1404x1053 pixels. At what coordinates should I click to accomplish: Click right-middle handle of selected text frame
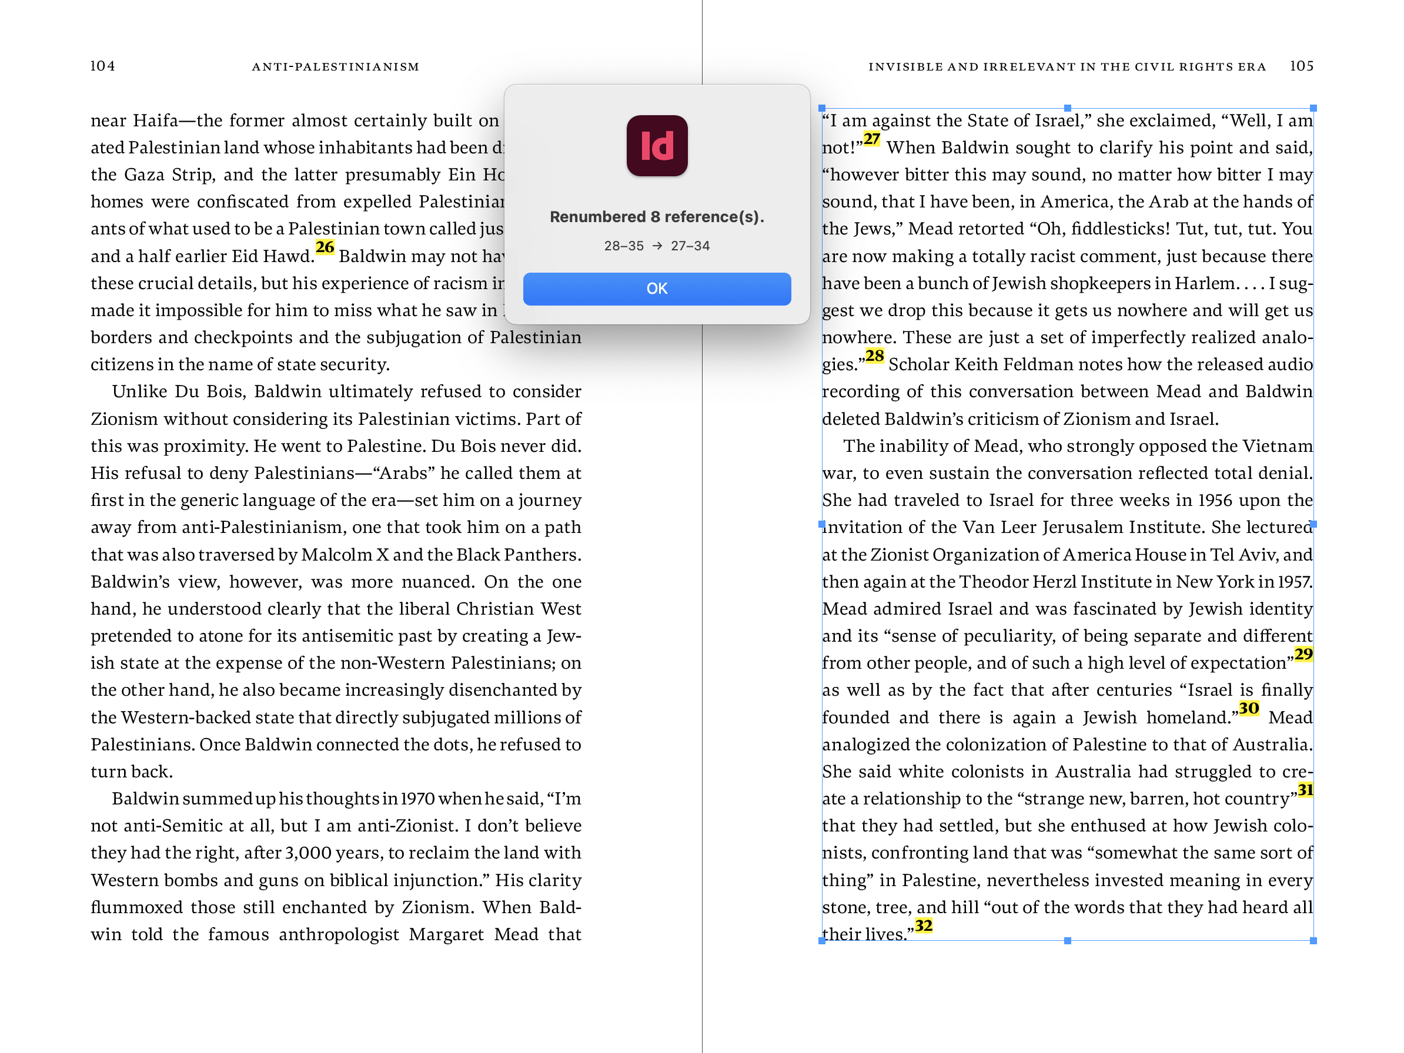pyautogui.click(x=1313, y=525)
